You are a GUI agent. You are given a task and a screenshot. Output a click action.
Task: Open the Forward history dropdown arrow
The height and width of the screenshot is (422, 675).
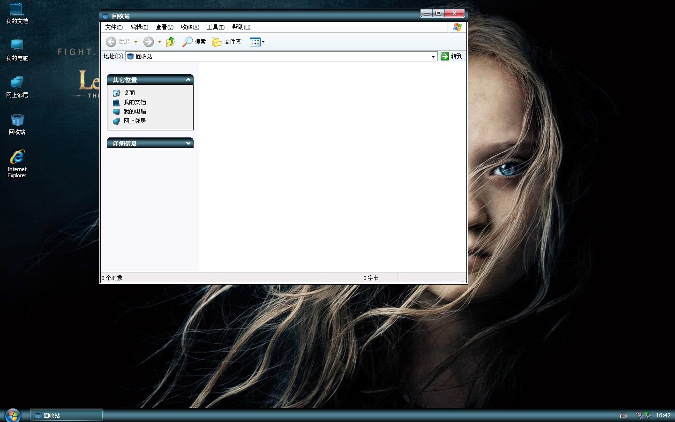point(159,42)
